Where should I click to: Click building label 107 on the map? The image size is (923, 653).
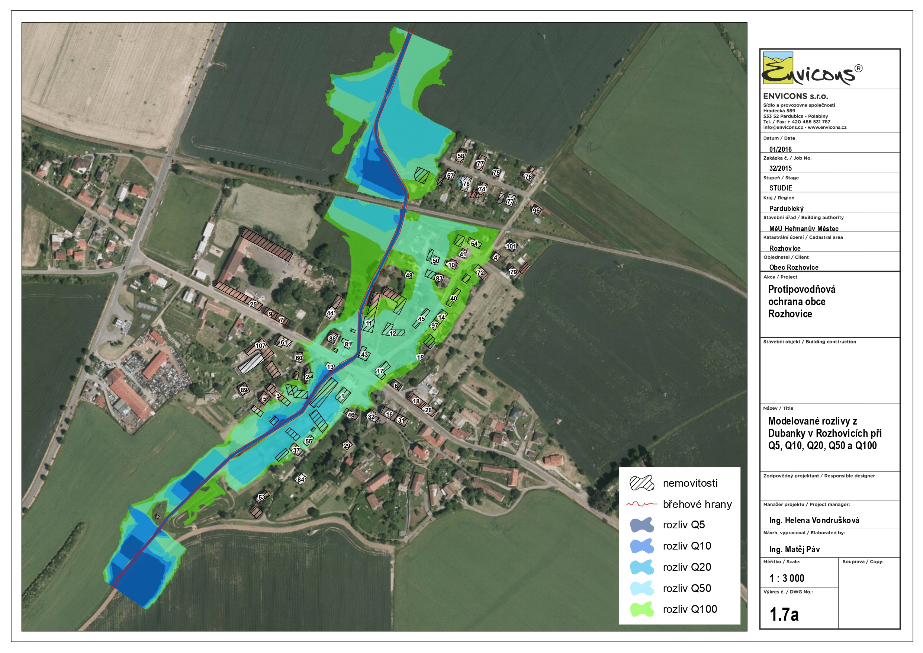tap(260, 346)
